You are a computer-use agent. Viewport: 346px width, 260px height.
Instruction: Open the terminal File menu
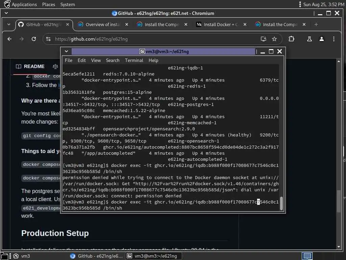coord(68,60)
